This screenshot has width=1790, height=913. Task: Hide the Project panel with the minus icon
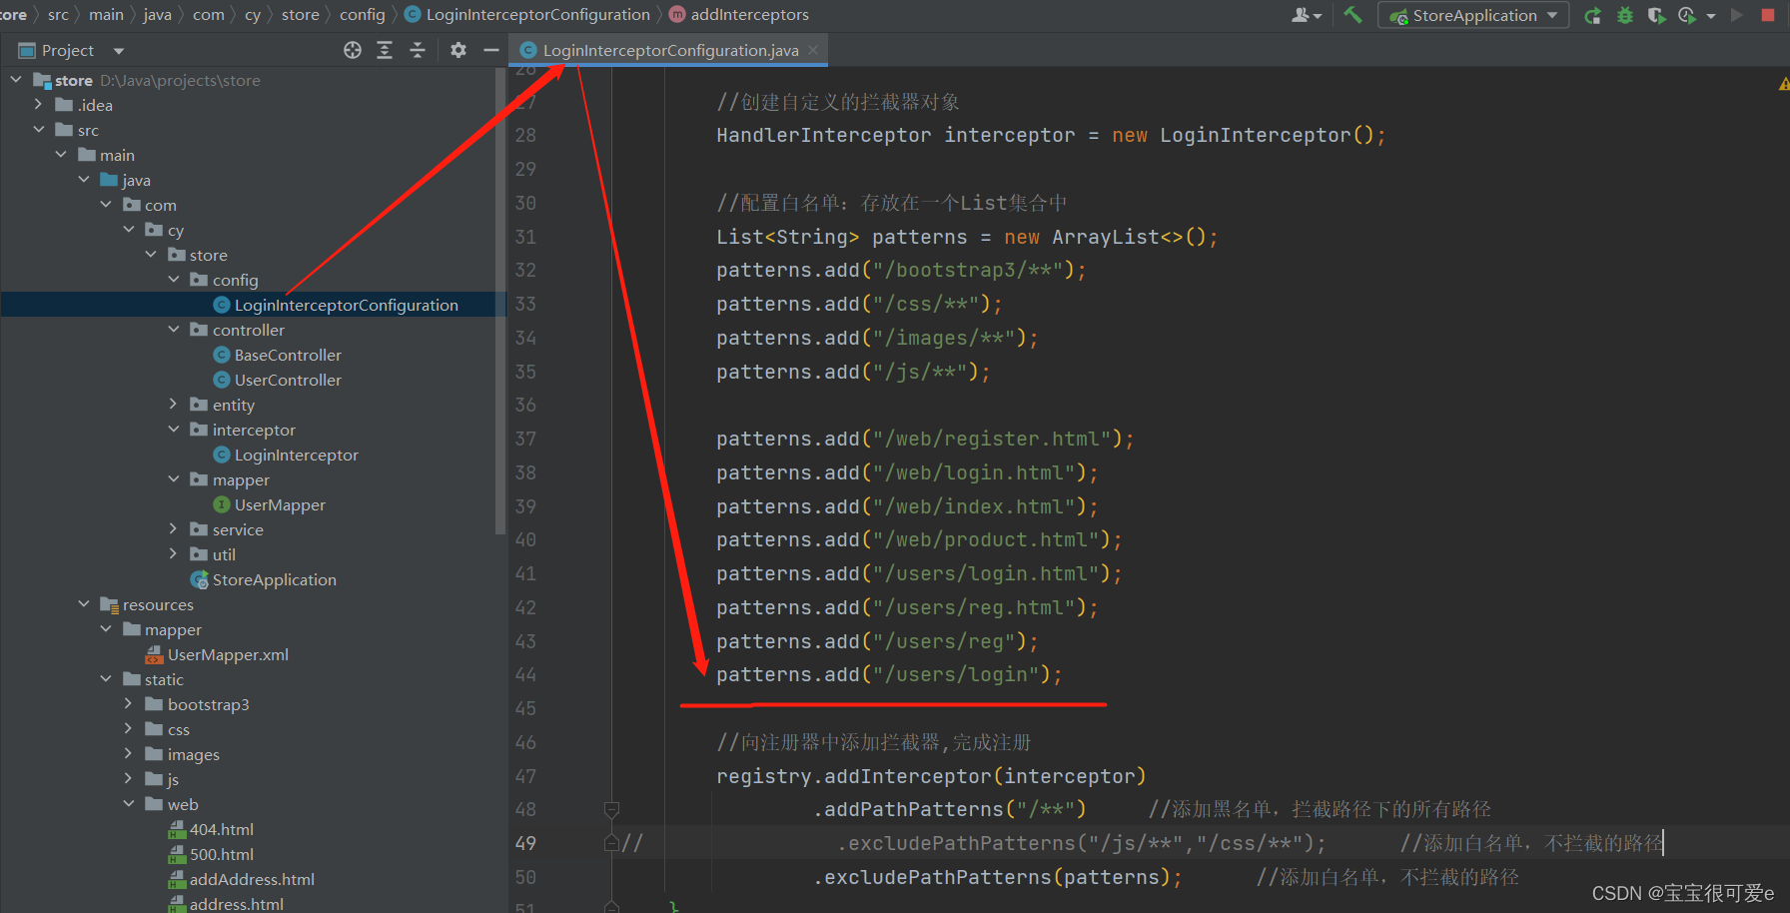pos(490,50)
